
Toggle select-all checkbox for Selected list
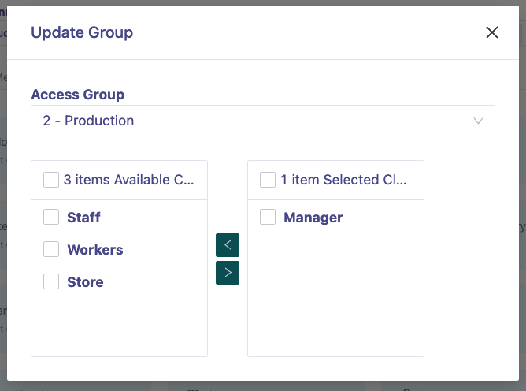268,180
